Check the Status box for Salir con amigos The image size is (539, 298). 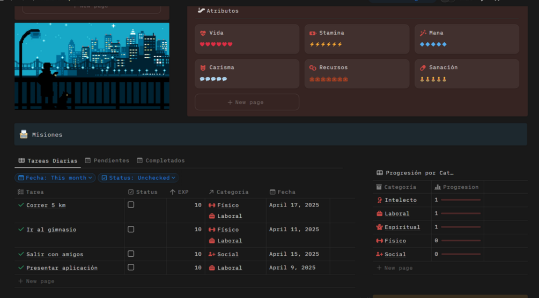point(131,254)
